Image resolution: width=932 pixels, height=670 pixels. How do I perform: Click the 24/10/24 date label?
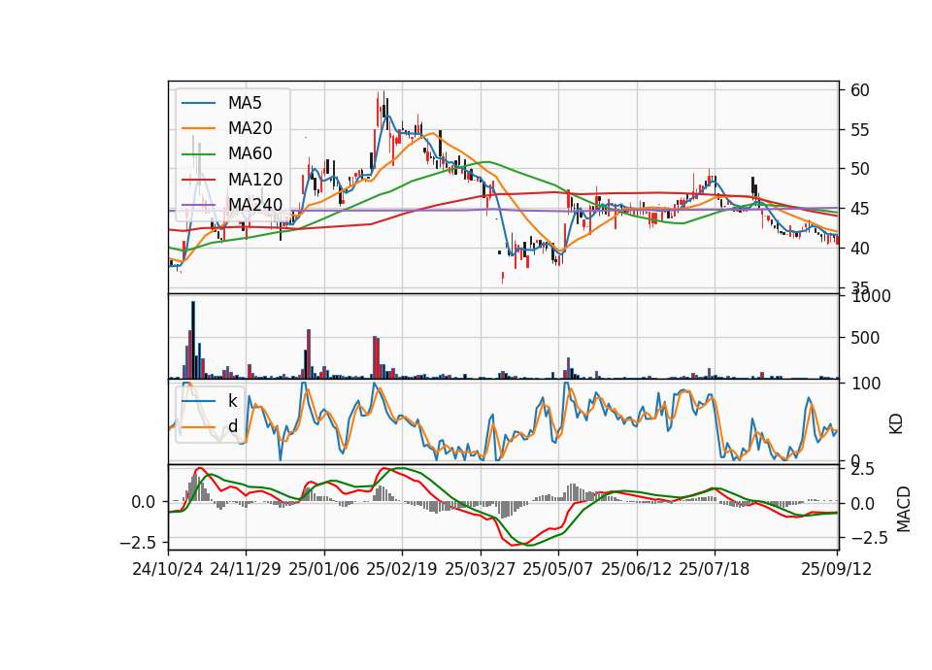pyautogui.click(x=168, y=569)
